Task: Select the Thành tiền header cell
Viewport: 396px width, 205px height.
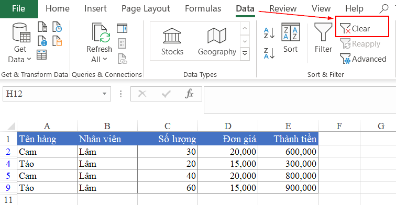Action: [x=288, y=139]
